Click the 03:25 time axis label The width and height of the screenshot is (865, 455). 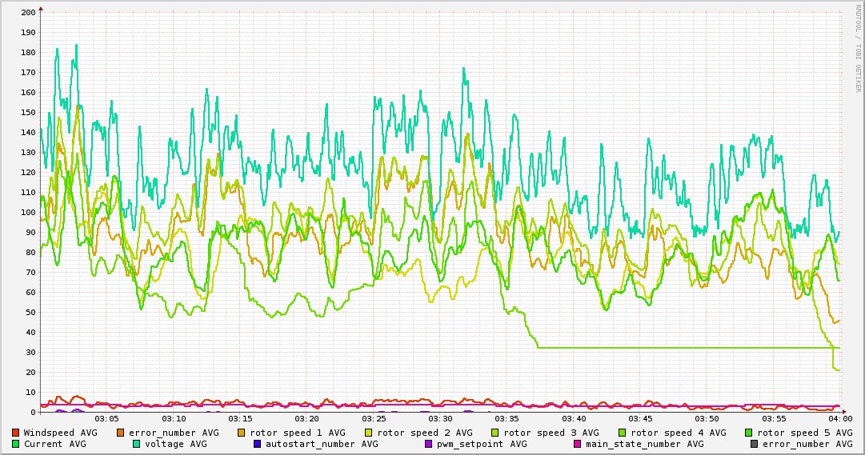(374, 420)
